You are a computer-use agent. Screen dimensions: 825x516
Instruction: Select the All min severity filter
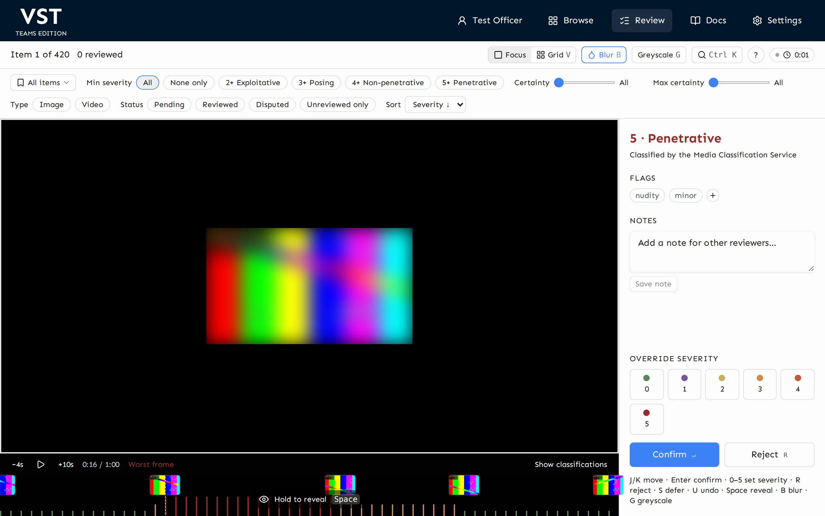pyautogui.click(x=147, y=83)
